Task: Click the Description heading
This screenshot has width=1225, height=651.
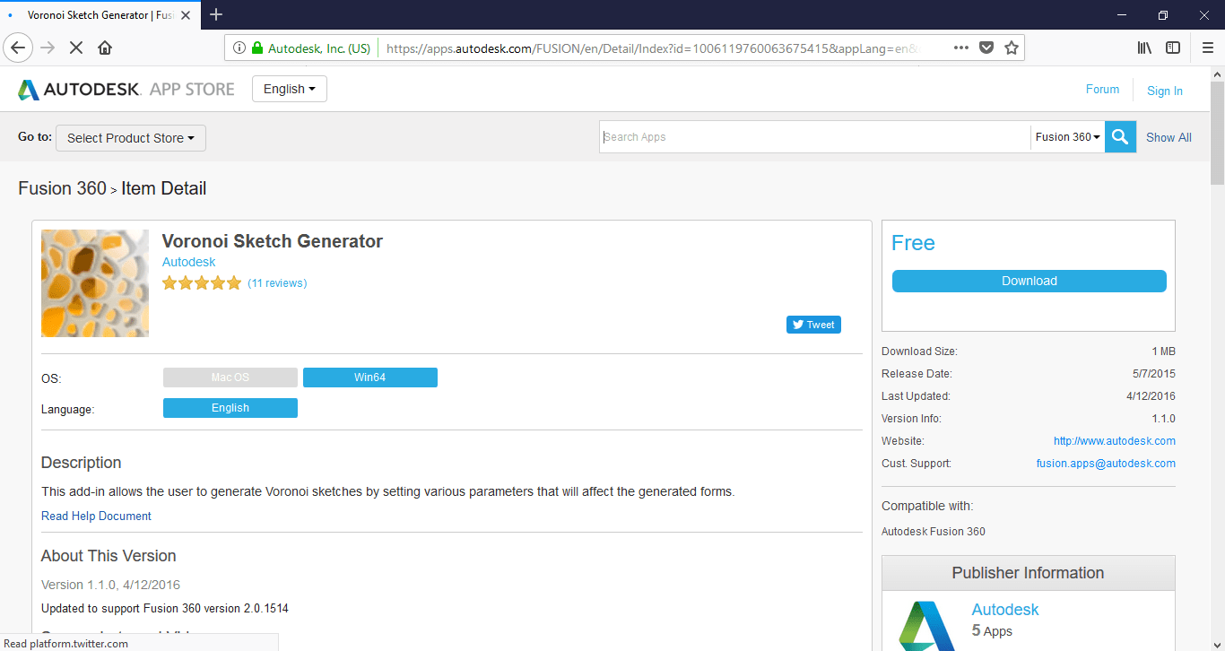Action: pyautogui.click(x=81, y=463)
